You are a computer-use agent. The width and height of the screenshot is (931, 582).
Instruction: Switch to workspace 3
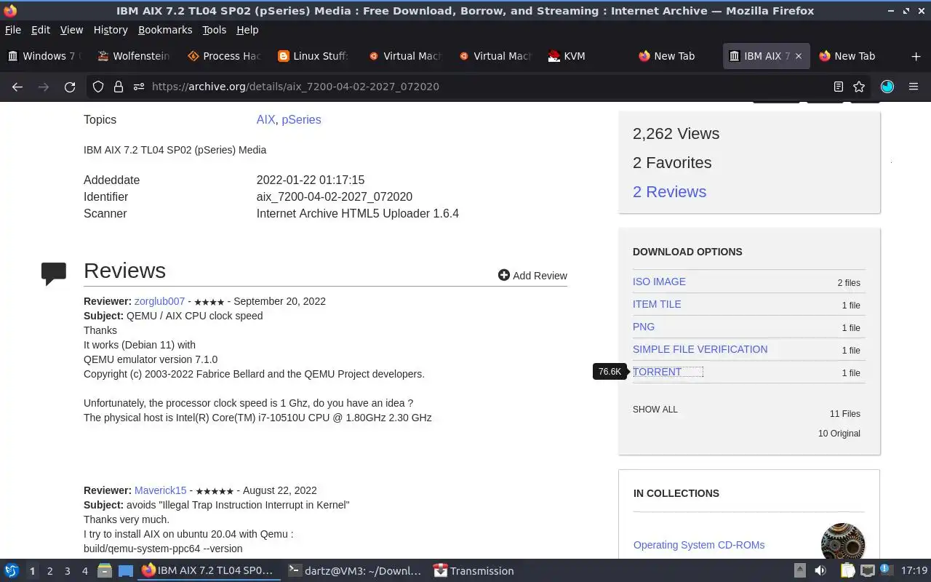click(x=67, y=571)
